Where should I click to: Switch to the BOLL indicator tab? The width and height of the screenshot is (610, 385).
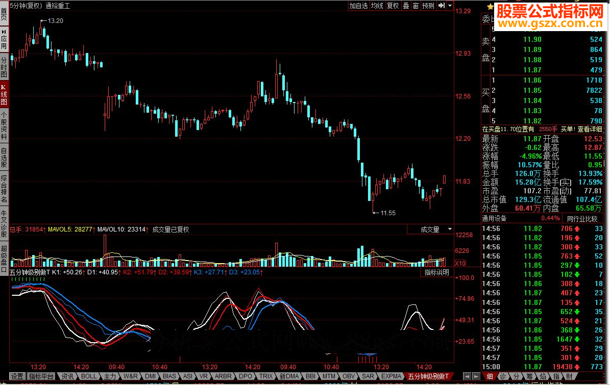[x=89, y=376]
